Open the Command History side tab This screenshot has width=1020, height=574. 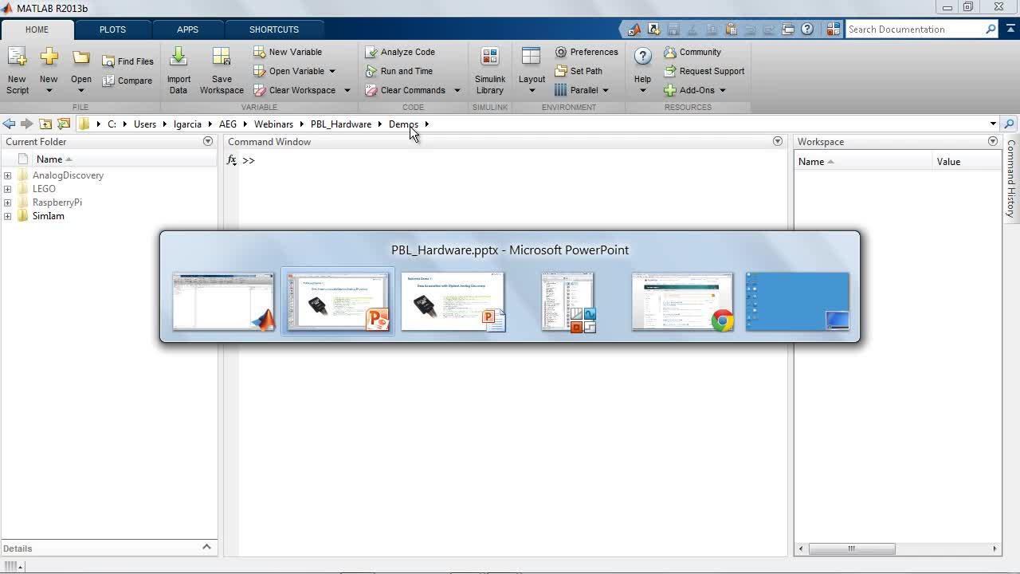click(1010, 179)
